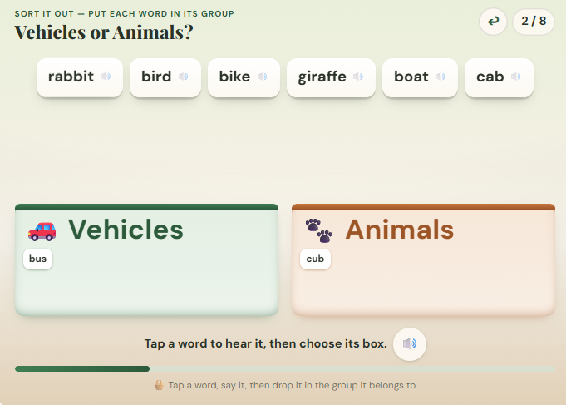Click the cub chip in Animals
Screen dimensions: 566x405
[315, 259]
